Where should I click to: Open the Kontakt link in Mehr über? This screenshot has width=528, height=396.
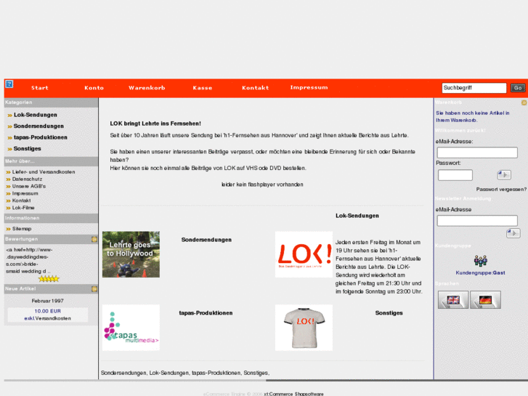coord(22,201)
